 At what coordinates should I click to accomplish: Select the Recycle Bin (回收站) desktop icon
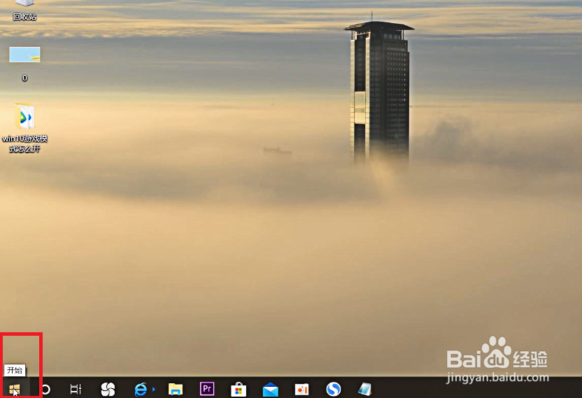click(x=24, y=10)
